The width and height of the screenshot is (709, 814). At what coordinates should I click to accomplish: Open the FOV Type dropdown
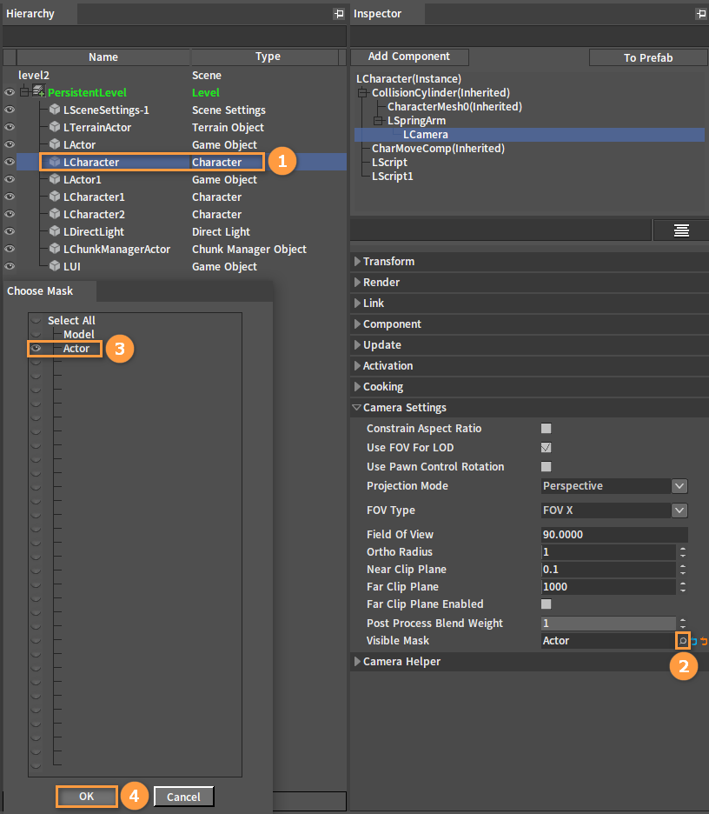[679, 510]
